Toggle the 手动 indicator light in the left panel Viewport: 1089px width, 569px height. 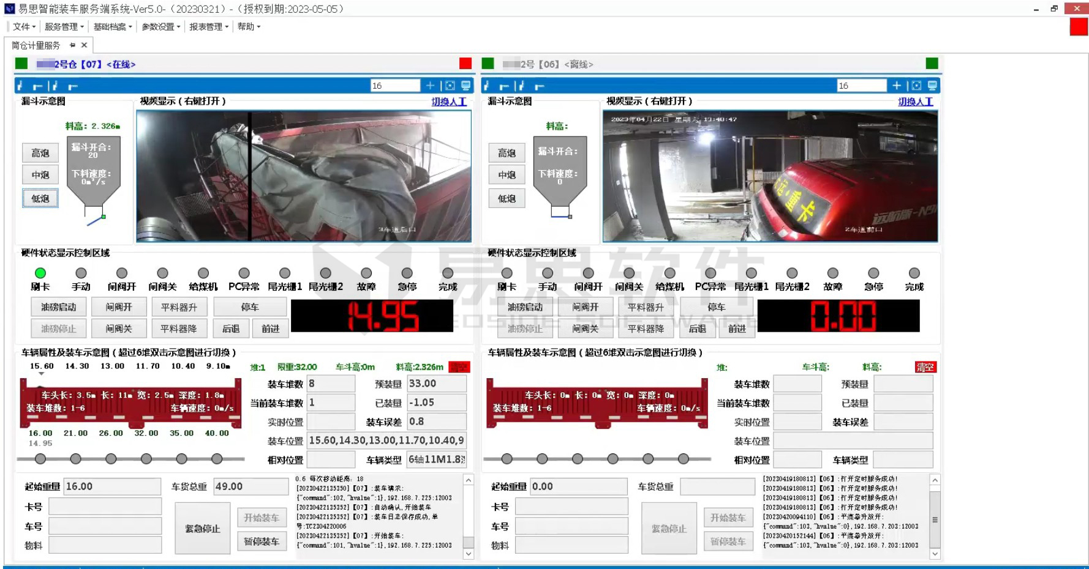pos(81,273)
